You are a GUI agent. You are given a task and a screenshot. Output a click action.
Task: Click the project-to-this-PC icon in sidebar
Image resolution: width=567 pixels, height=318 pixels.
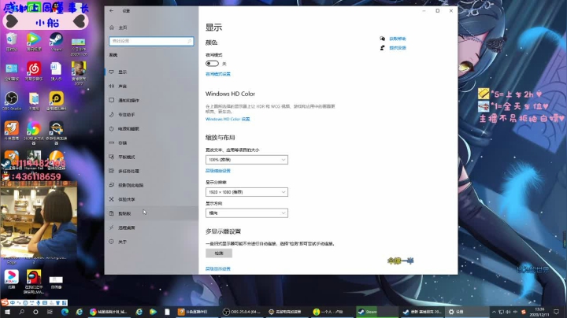pos(111,185)
